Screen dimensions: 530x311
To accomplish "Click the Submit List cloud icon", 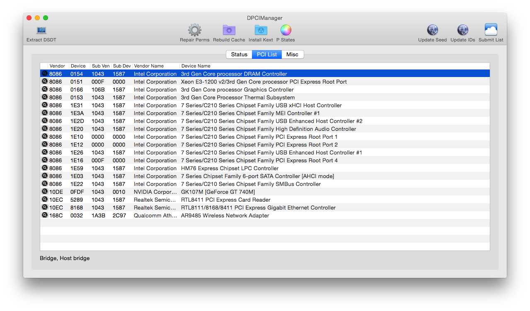I will click(491, 30).
